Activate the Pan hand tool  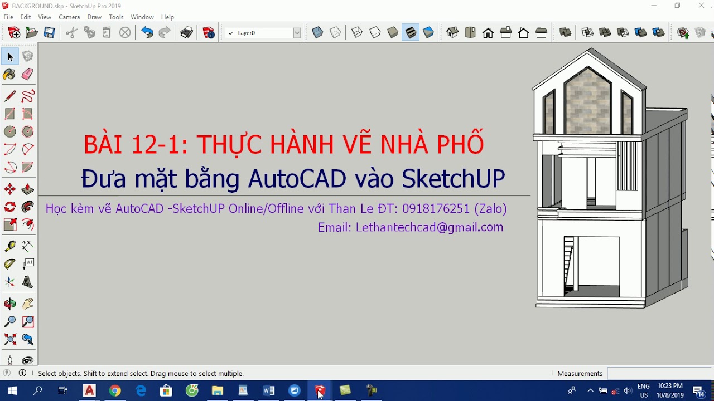(x=28, y=304)
